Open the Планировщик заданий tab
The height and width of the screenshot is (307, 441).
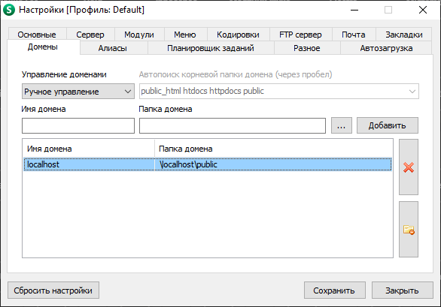coord(211,48)
